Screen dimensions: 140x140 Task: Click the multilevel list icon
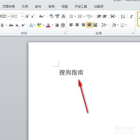tap(89, 17)
